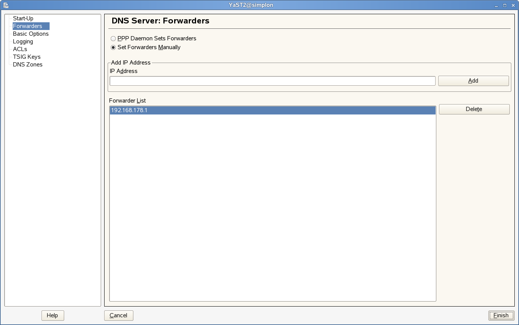
Task: Open the window menu icon in title bar
Action: (5, 5)
